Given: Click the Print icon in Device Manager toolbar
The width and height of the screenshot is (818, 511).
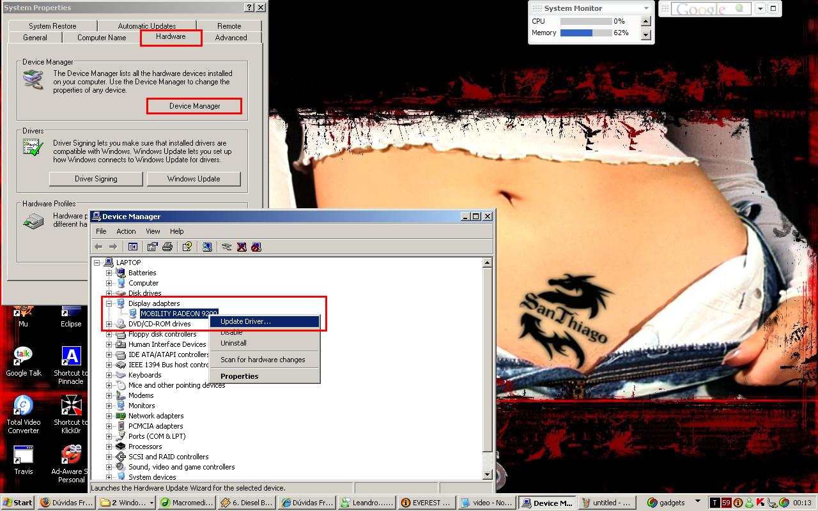Looking at the screenshot, I should pyautogui.click(x=167, y=247).
